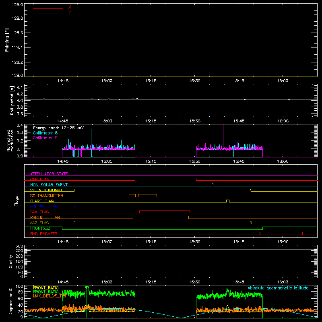Click the cyan NON_SOLAR_EVENT pulse near 15:36
Viewport: 322px width, 322px height.
tap(213, 185)
